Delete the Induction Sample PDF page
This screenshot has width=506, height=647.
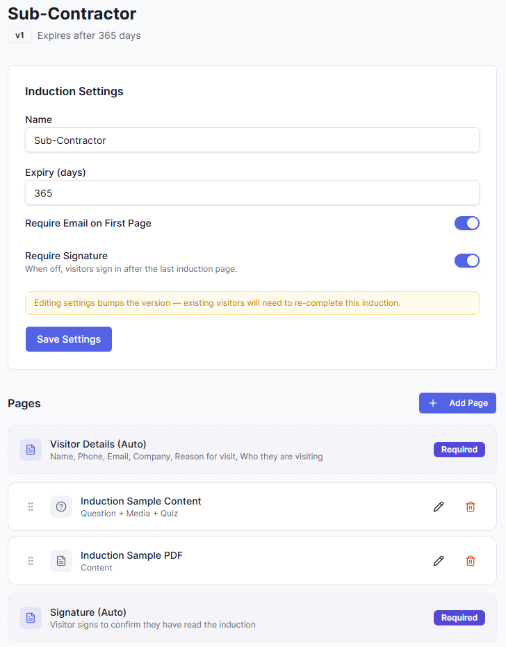[470, 561]
